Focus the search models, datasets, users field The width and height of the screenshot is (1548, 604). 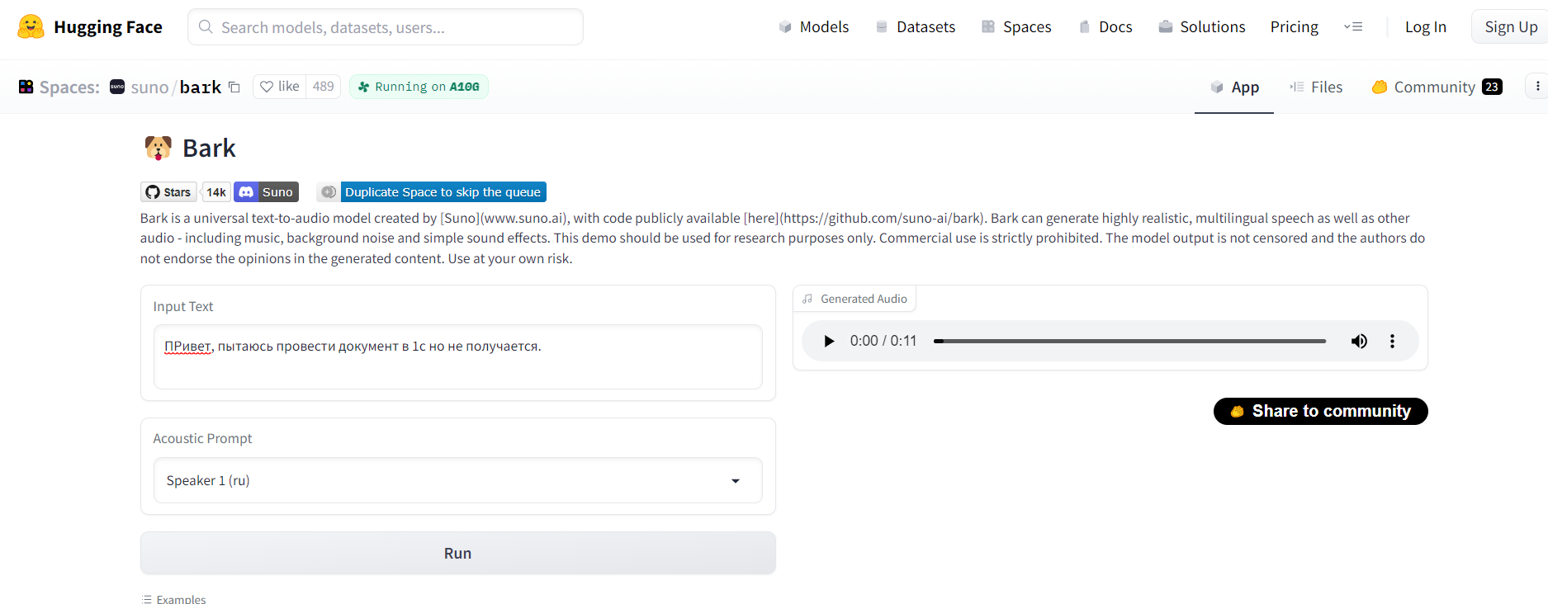click(x=386, y=27)
